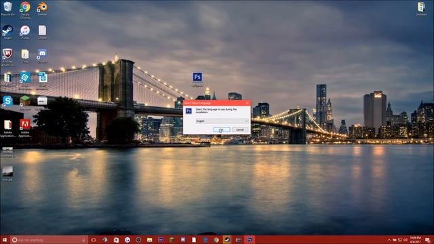Viewport: 434px width, 244px height.
Task: Click the Cortana Ask me anything search box
Action: 49,240
